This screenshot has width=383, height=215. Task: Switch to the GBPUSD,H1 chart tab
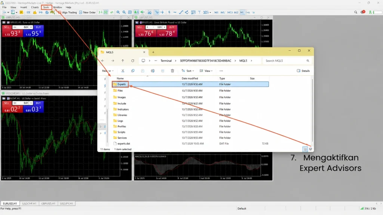tap(48, 203)
